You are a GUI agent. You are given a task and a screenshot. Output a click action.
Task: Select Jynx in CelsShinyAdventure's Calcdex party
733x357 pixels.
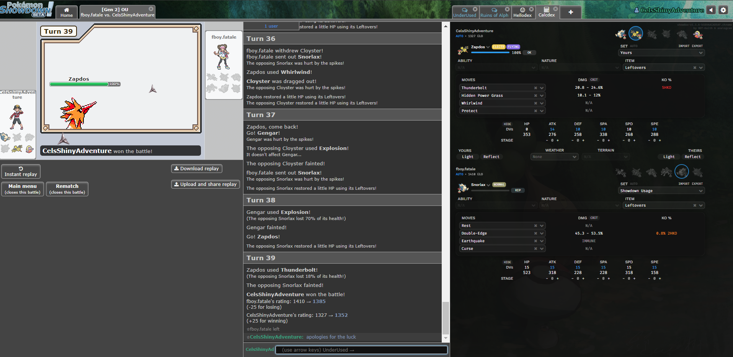click(x=698, y=34)
